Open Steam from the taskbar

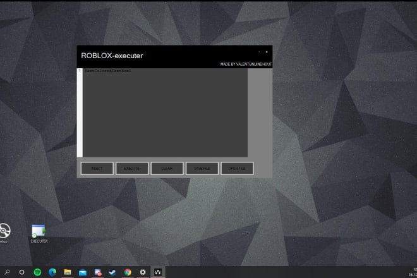112,272
